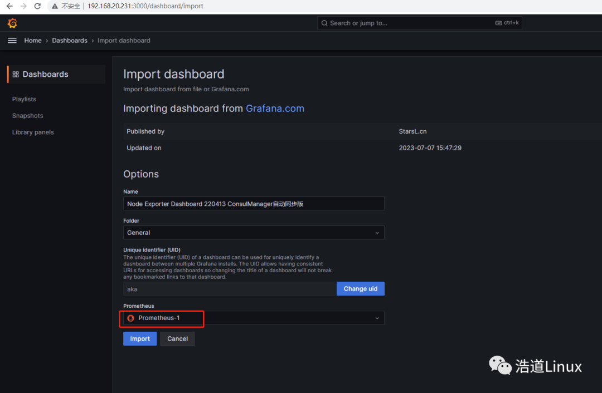602x393 pixels.
Task: Click the browser address bar URL
Action: (x=145, y=6)
